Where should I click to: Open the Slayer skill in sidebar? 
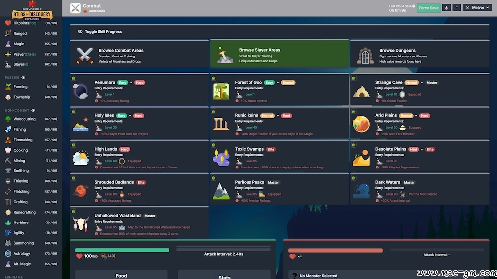[x=31, y=64]
